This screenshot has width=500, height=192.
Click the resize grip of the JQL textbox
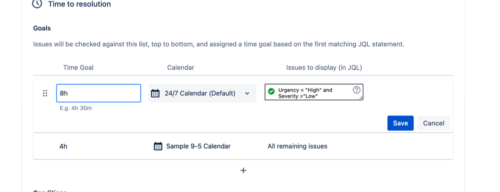[361, 98]
